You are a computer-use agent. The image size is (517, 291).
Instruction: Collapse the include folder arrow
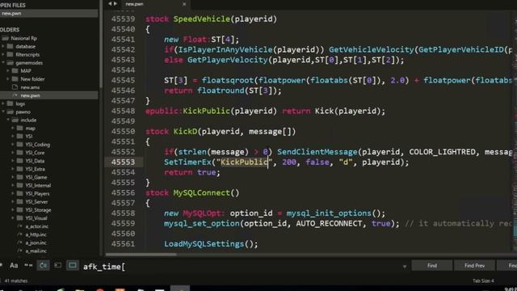(8, 120)
